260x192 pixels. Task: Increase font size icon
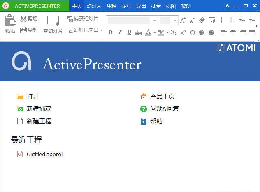pos(183,20)
